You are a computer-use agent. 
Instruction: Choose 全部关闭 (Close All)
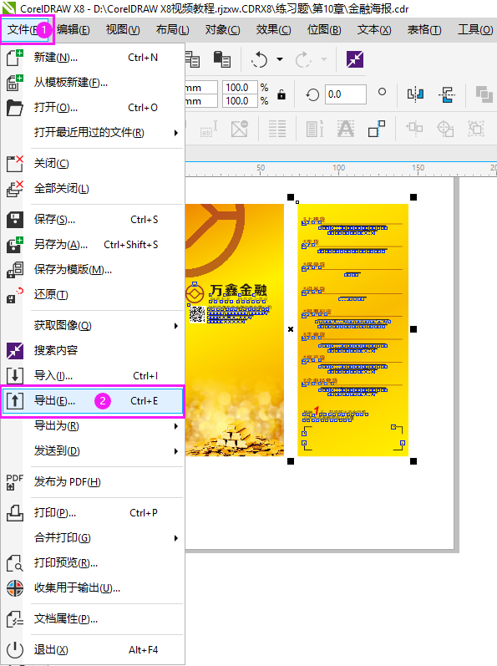coord(93,189)
